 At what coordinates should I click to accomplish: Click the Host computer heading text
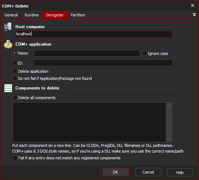click(x=30, y=27)
